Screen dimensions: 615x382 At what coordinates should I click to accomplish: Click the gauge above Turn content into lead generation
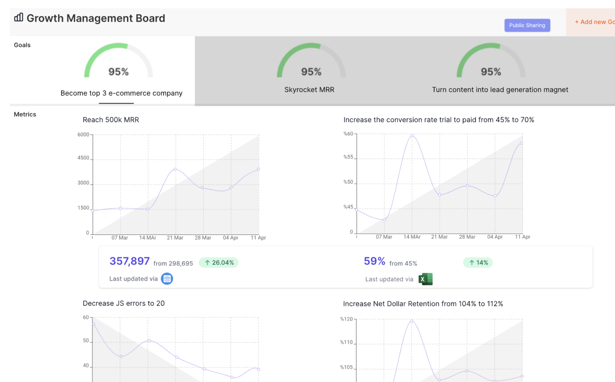pos(491,60)
